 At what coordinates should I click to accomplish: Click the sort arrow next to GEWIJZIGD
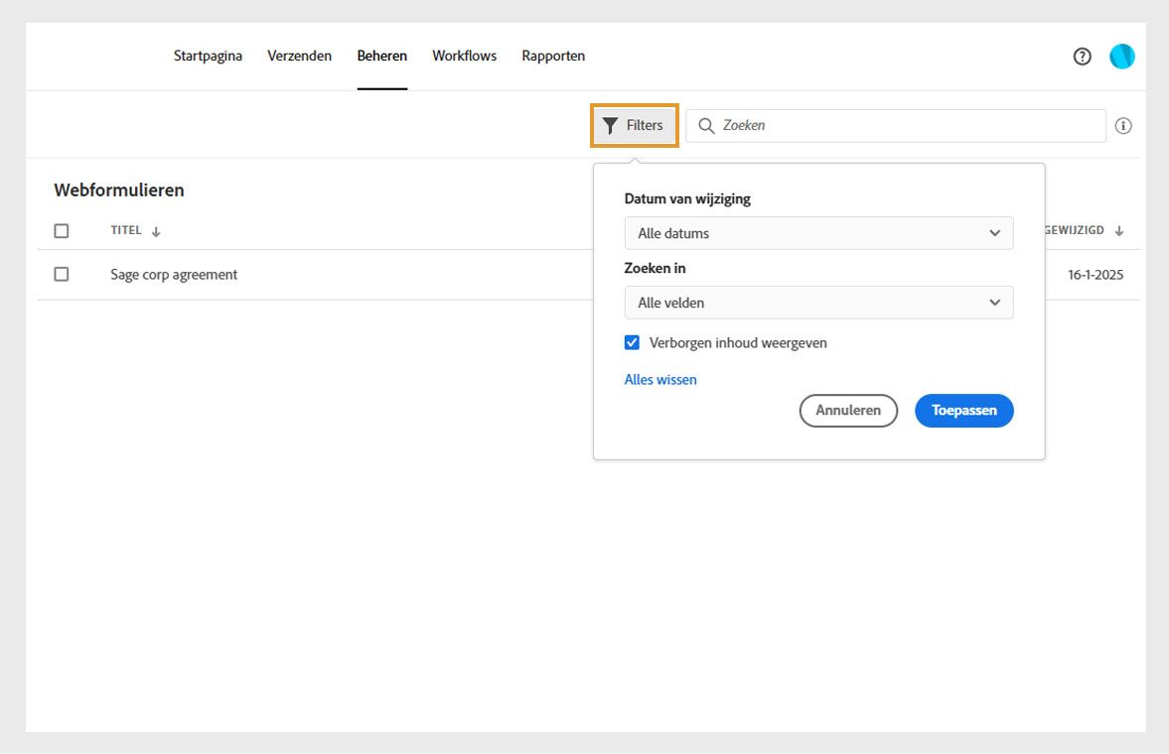[1119, 230]
